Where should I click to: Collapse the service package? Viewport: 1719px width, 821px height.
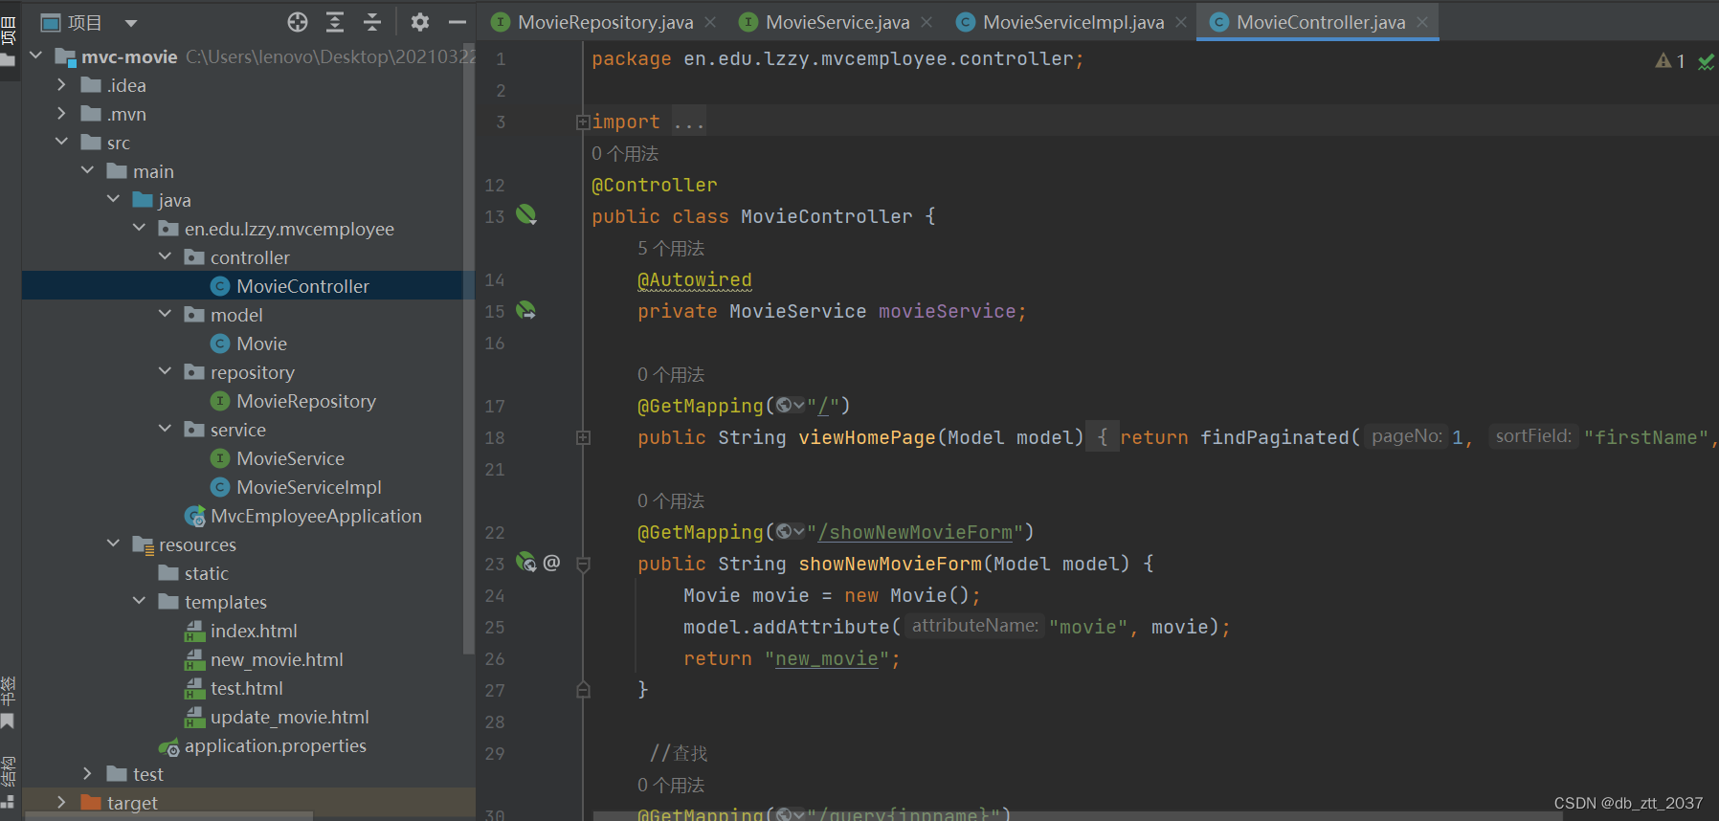[166, 429]
